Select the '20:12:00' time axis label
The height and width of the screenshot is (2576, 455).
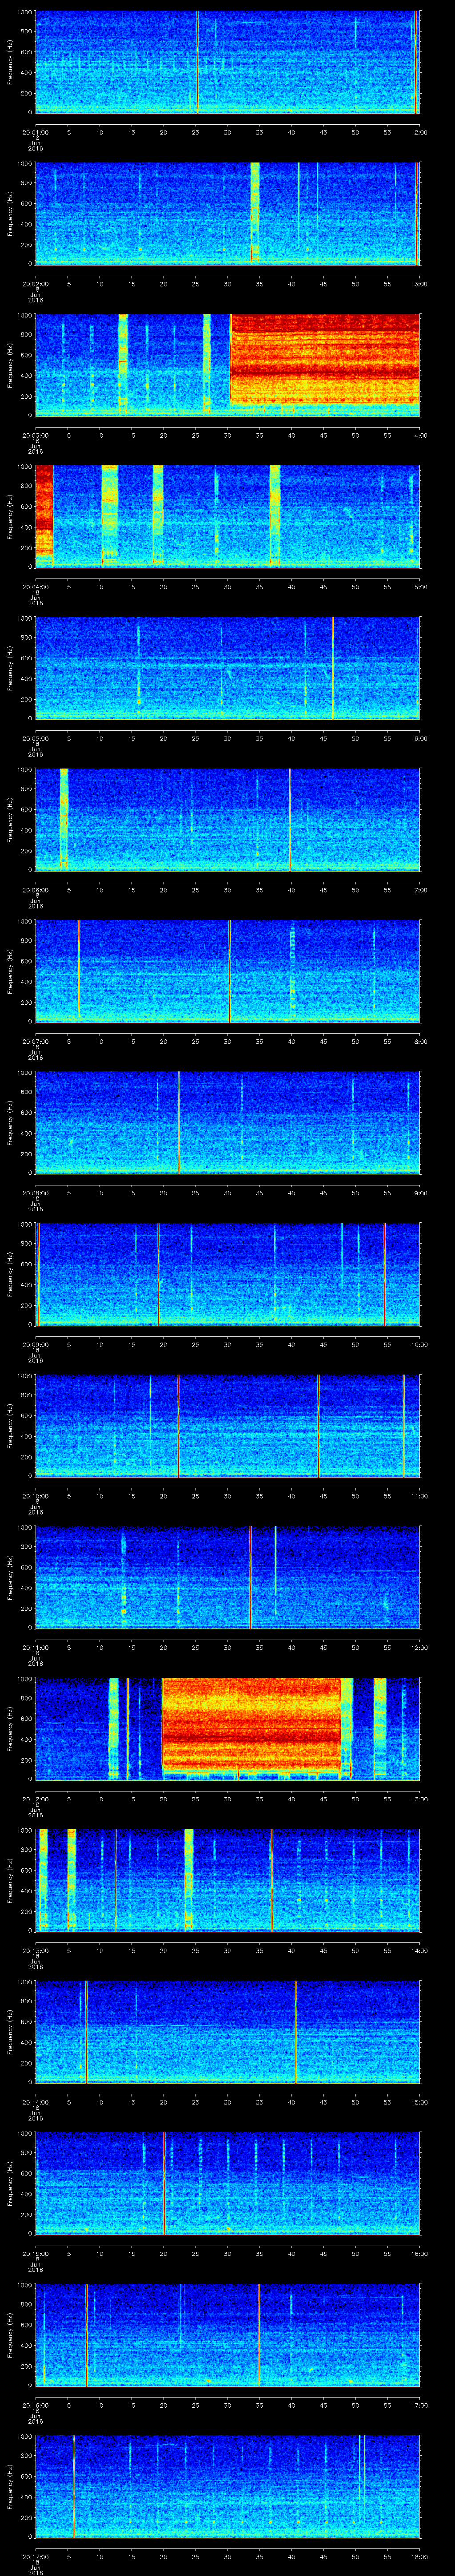pos(35,1799)
